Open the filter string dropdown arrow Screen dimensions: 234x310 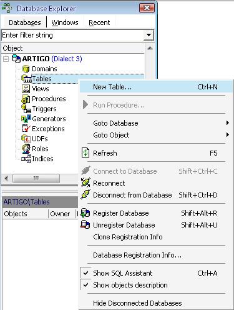click(149, 35)
